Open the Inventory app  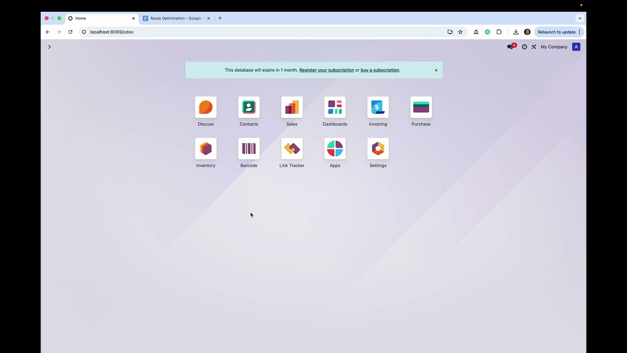point(206,149)
